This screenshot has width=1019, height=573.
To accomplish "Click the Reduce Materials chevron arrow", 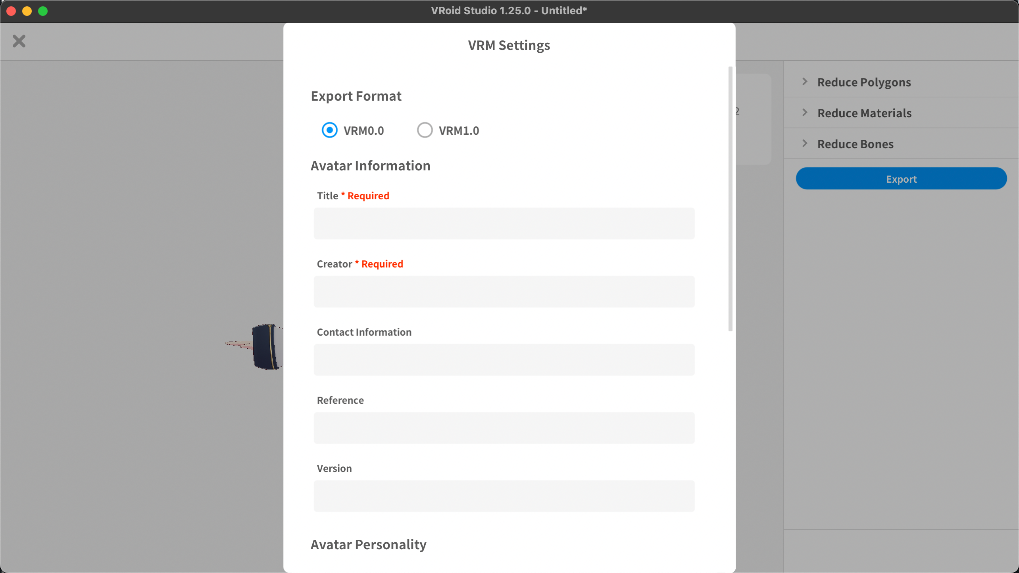I will pos(805,113).
